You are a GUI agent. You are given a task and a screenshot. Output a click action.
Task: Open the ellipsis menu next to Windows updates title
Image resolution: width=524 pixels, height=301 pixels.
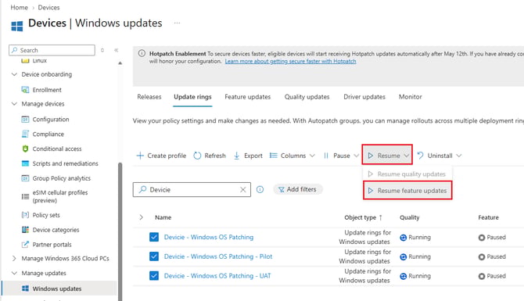tap(177, 23)
